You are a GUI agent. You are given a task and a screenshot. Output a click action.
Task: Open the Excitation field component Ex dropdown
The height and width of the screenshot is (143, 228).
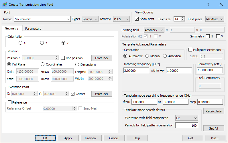(x=187, y=118)
